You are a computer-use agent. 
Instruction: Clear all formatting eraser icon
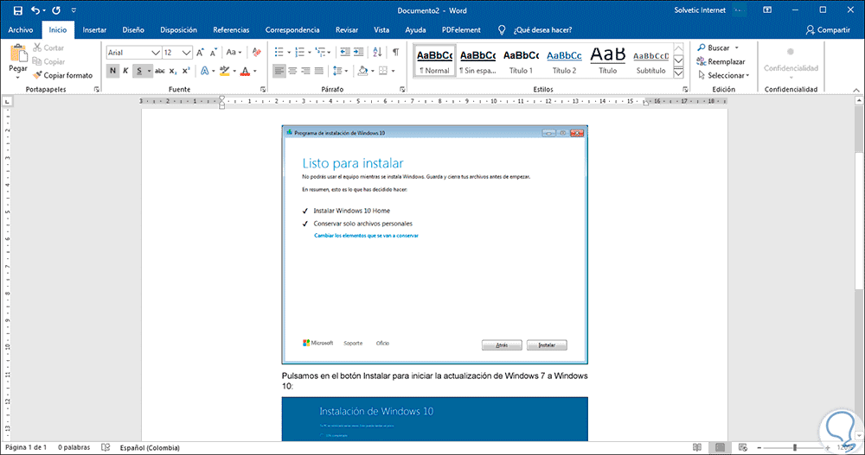[x=257, y=53]
